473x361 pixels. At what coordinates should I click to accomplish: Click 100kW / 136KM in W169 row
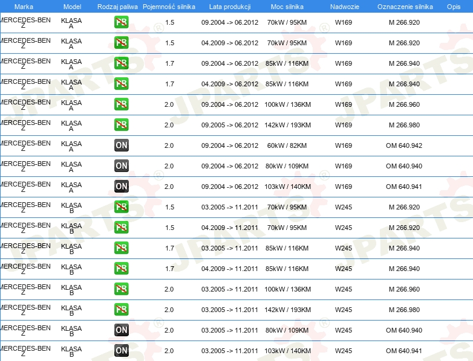287,104
